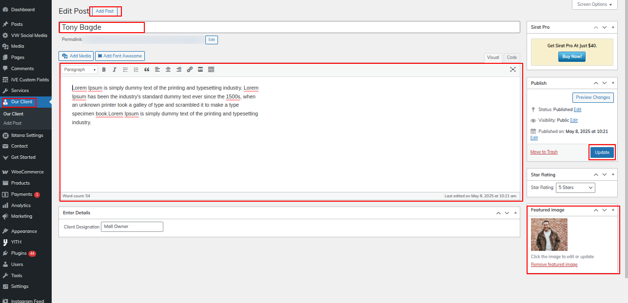Image resolution: width=628 pixels, height=303 pixels.
Task: Apply blockquote formatting
Action: pos(147,70)
